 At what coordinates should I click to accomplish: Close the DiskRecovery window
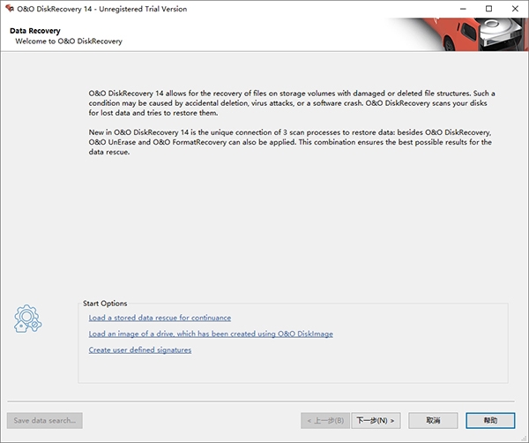coord(515,9)
